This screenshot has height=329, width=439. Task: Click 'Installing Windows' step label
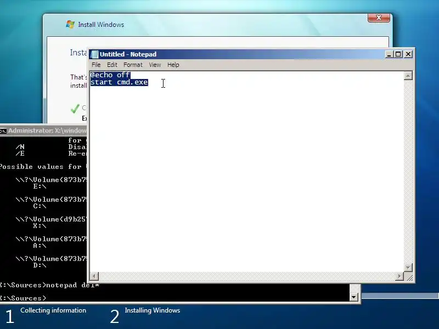[x=153, y=310]
